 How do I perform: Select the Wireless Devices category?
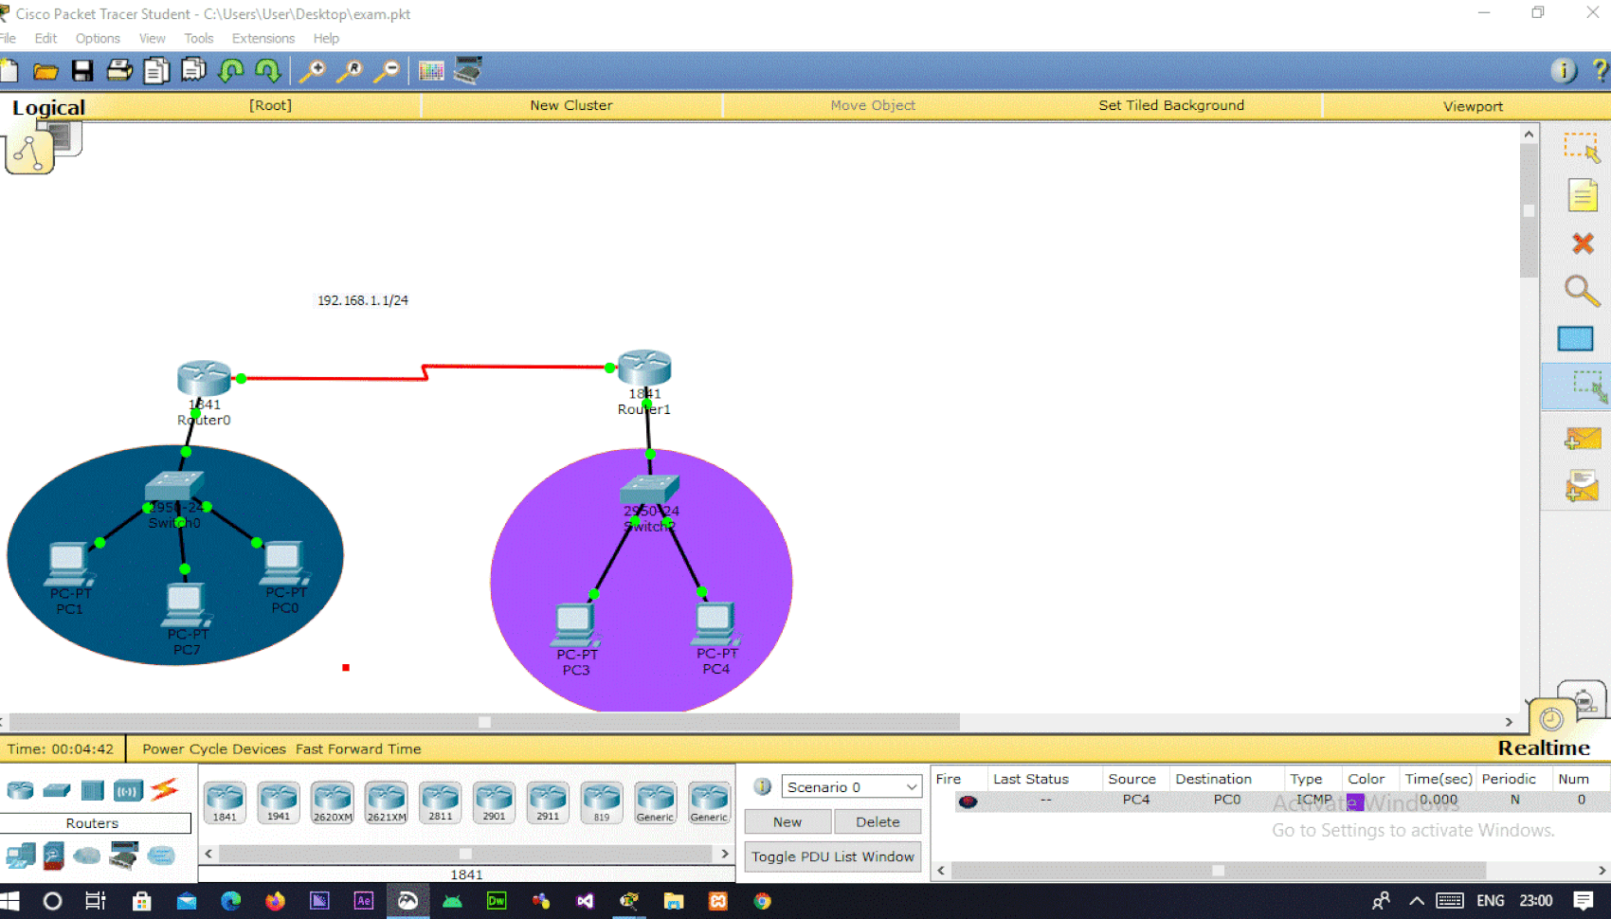(x=128, y=790)
